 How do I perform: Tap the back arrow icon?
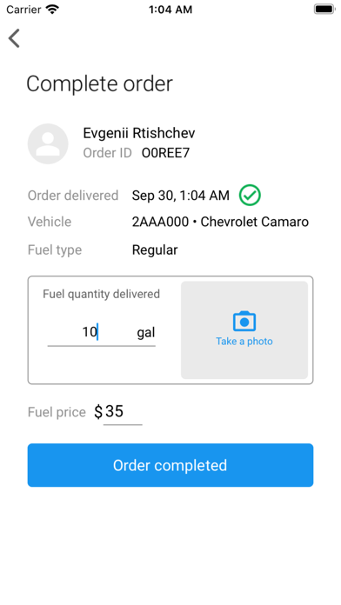coord(14,38)
